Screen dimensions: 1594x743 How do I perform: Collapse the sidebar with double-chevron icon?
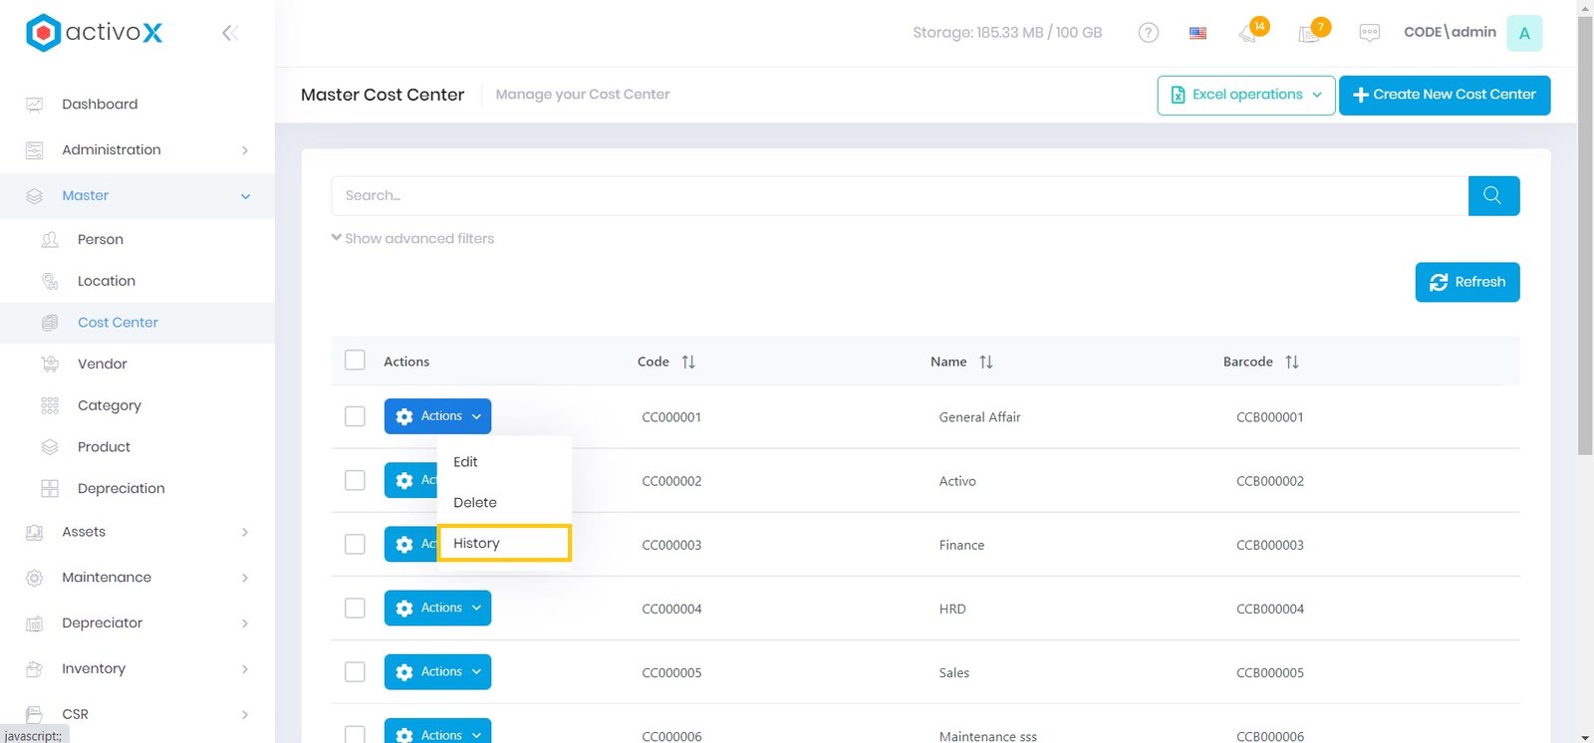[230, 33]
